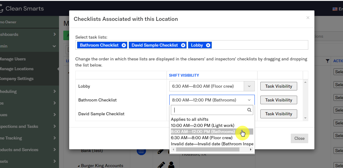Click the search magnifier in shift dropdown
The width and height of the screenshot is (343, 168).
click(x=249, y=110)
